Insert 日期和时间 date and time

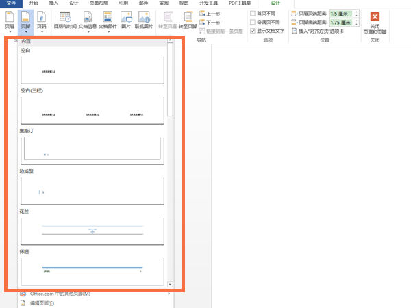point(65,21)
